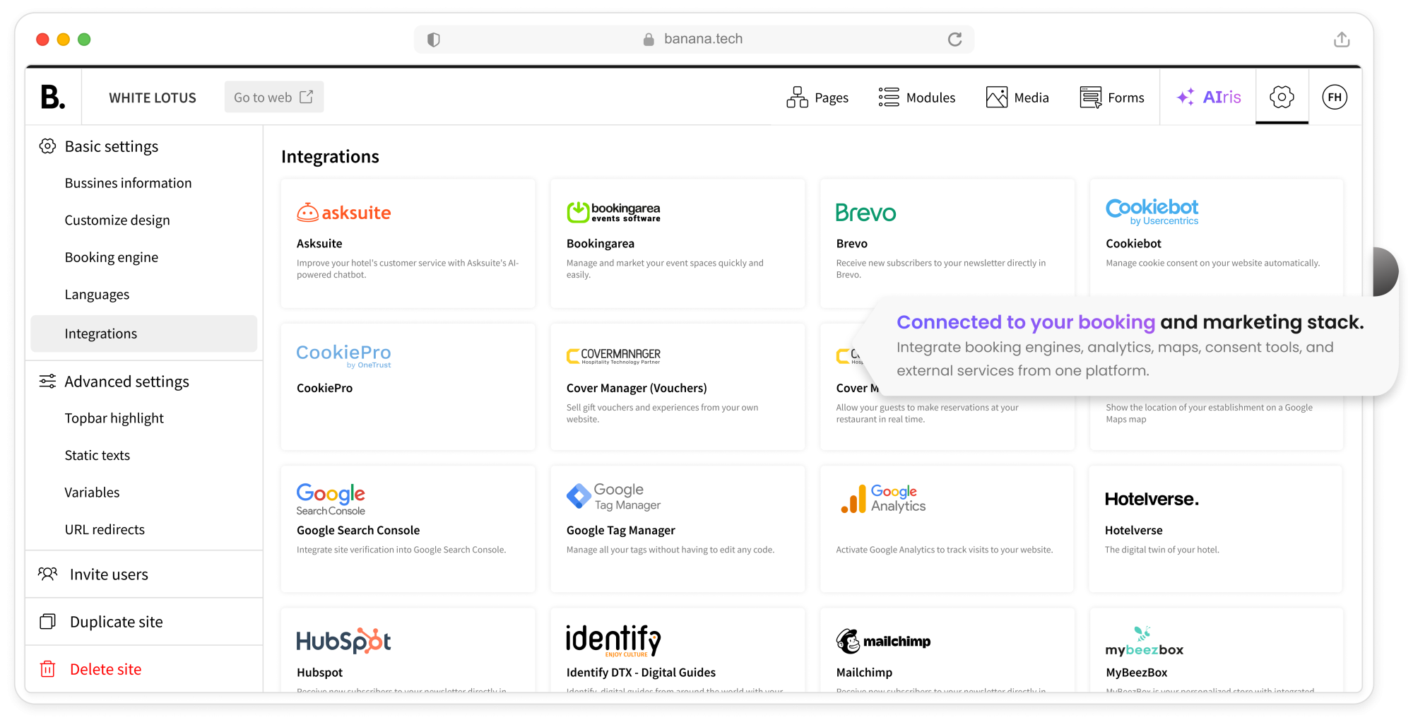Open Identify DTX - Digital Guides title

[641, 673]
